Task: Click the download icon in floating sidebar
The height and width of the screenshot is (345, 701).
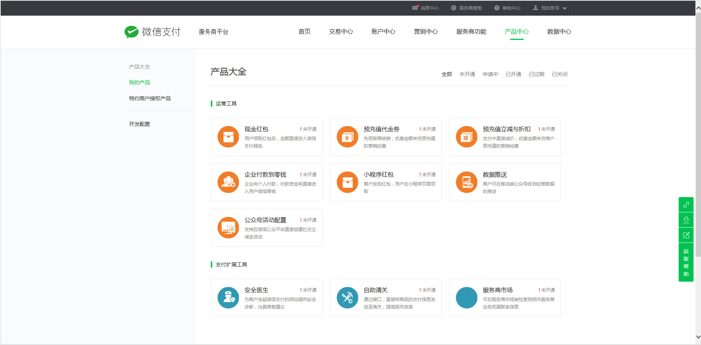Action: coord(686,220)
